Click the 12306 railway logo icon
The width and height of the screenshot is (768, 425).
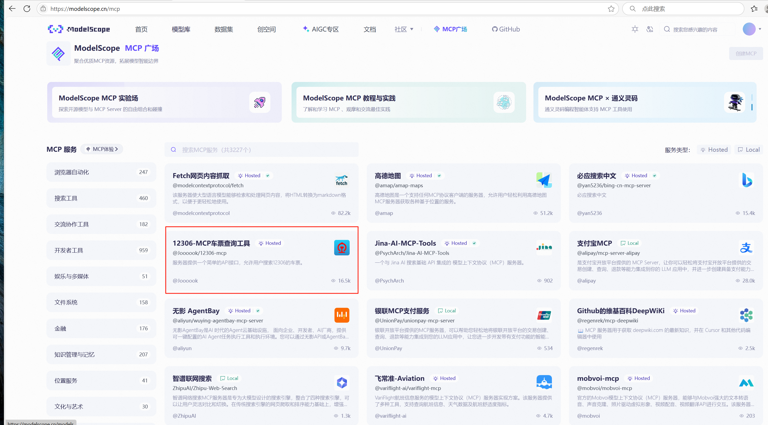click(342, 248)
